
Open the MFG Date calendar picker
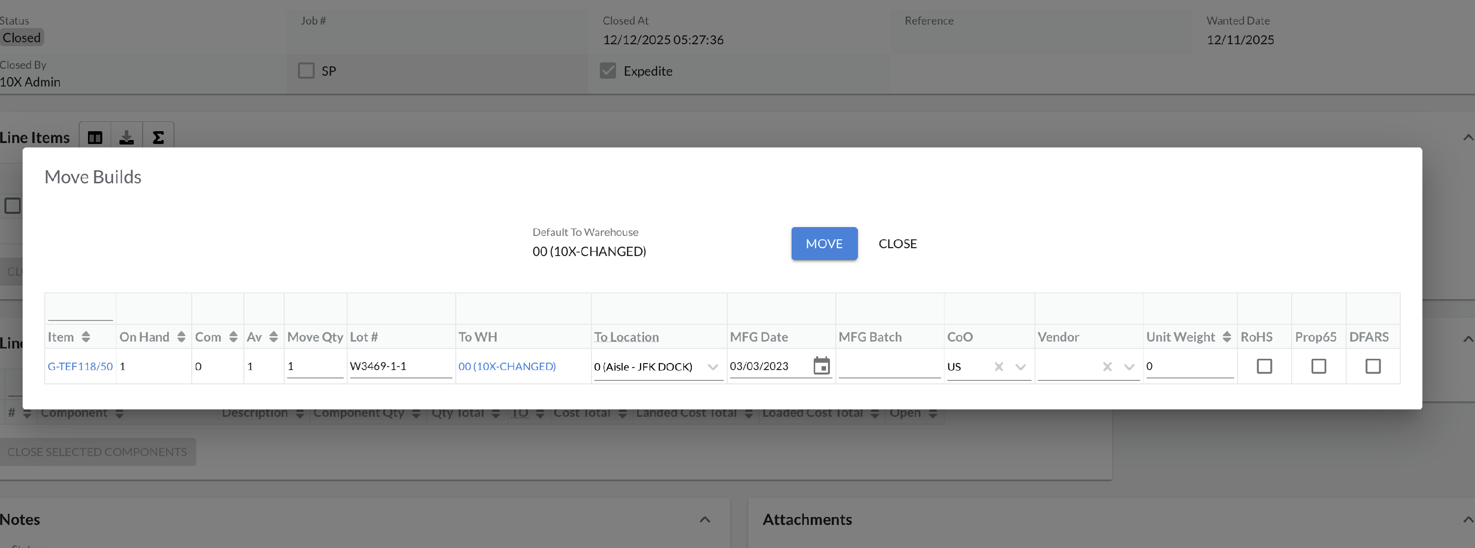tap(821, 366)
